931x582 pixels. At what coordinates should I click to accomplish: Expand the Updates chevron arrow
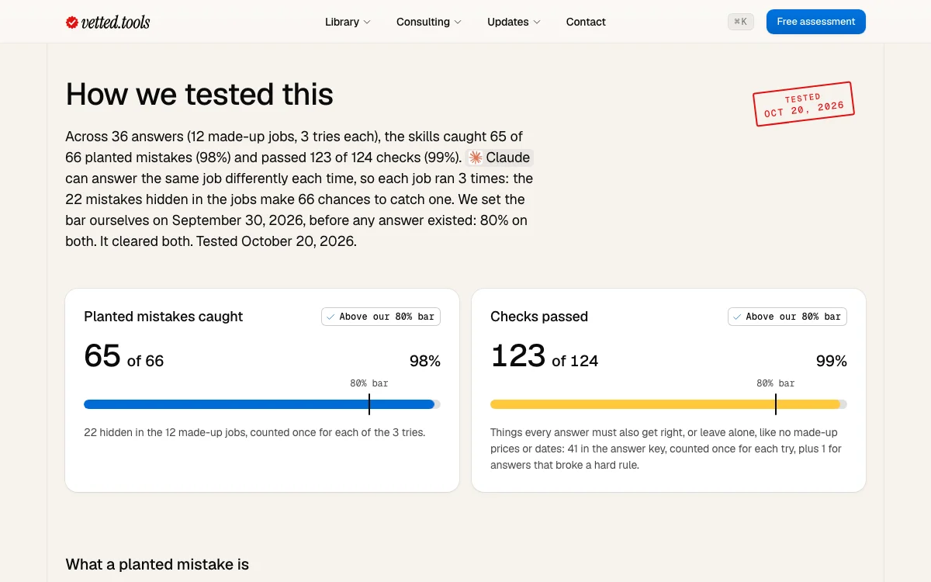pos(537,23)
